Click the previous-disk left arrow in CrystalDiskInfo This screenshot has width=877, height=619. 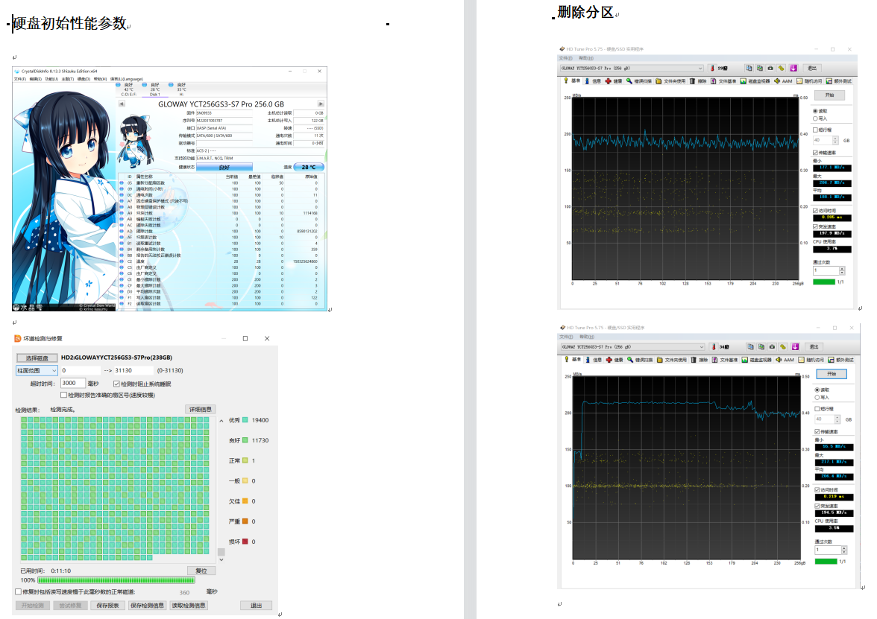pyautogui.click(x=122, y=104)
